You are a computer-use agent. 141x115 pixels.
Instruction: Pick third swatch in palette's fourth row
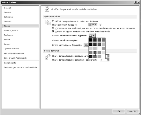click(99, 52)
